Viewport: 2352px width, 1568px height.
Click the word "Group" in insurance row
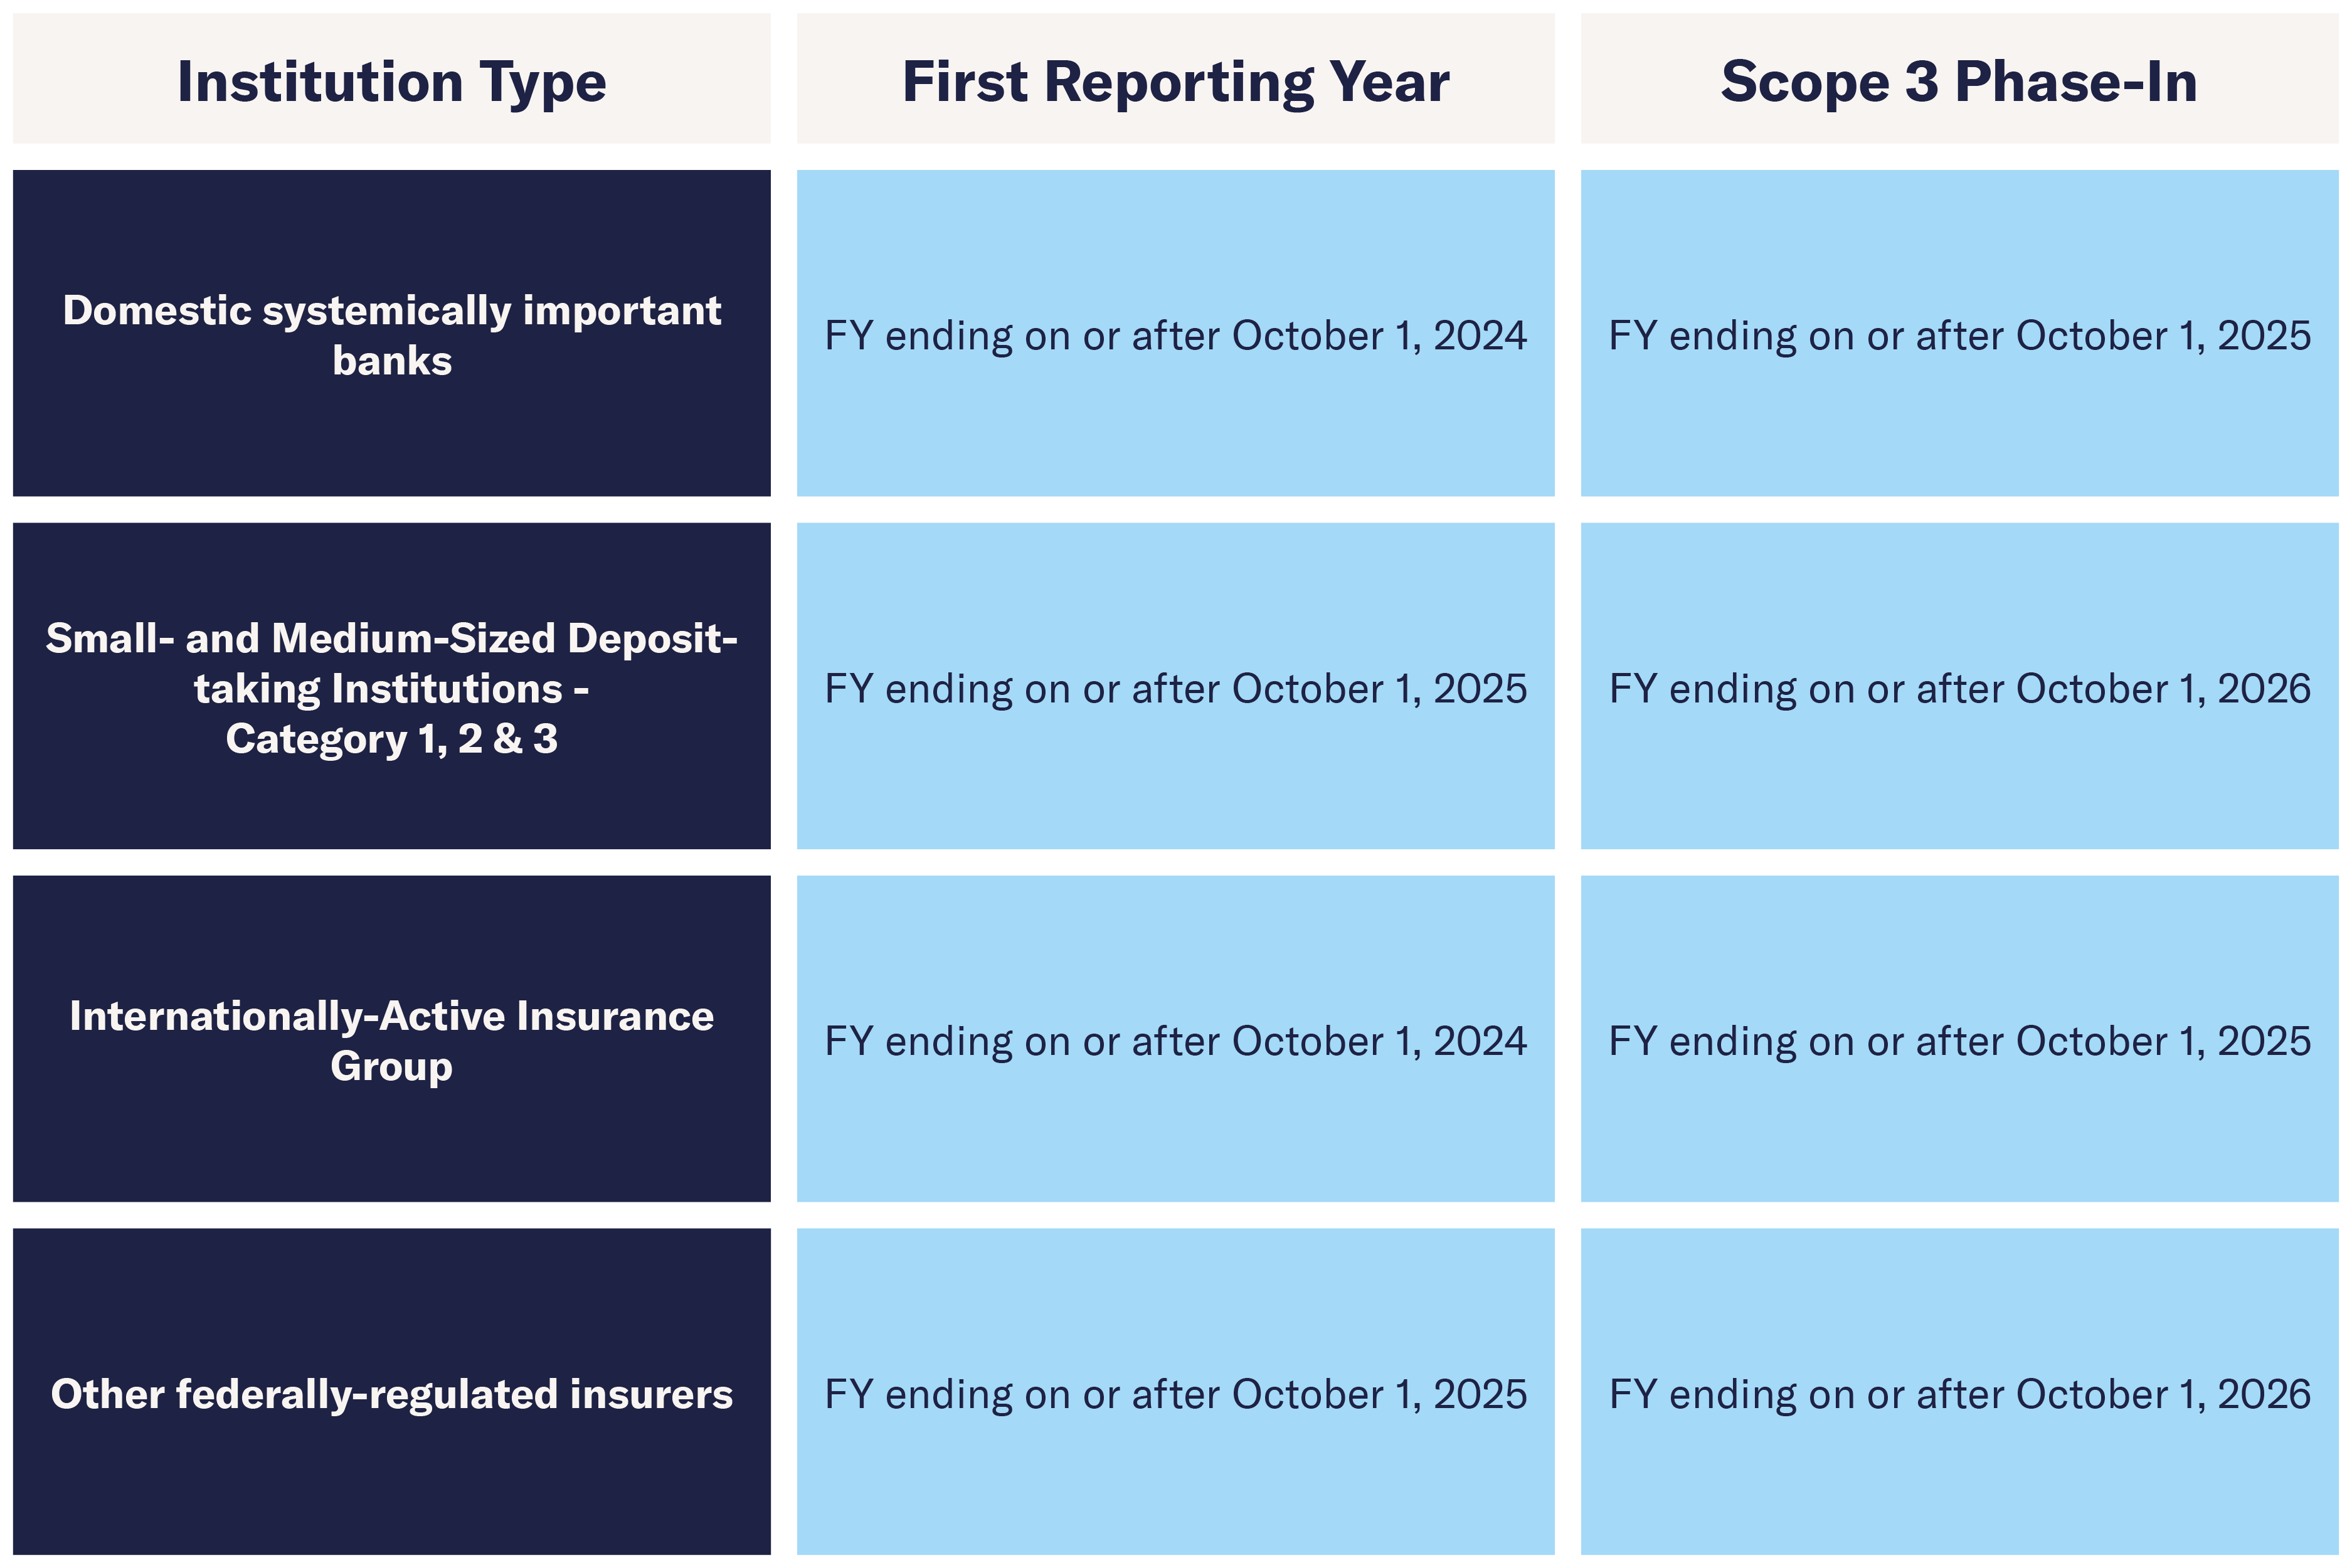[392, 1067]
